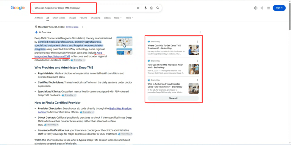Click the location pin icon

point(36,27)
